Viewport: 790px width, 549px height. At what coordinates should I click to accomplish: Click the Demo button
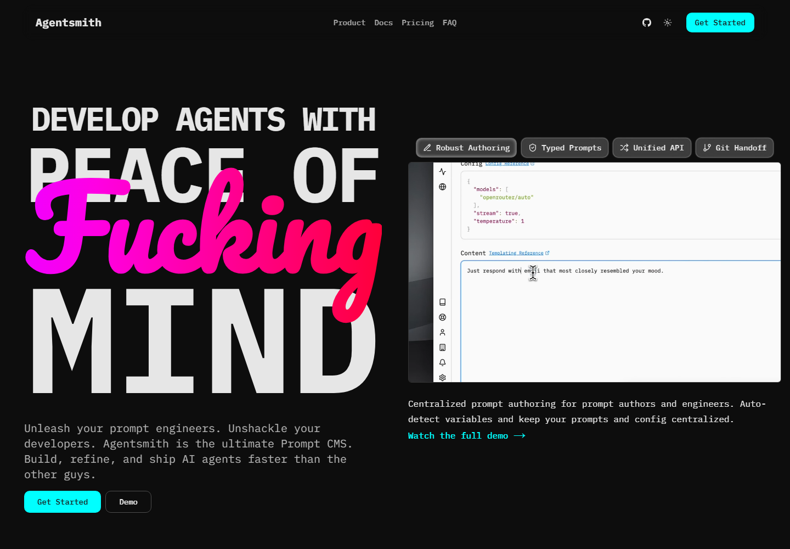(128, 502)
